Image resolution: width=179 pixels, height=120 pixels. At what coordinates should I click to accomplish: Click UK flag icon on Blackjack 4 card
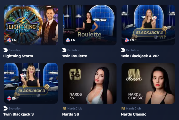[x=127, y=40]
